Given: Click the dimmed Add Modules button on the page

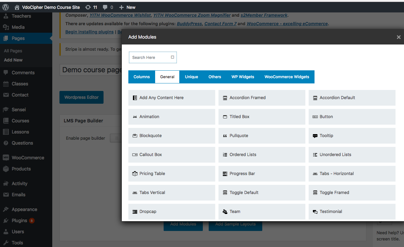Looking at the screenshot, I should point(183,226).
